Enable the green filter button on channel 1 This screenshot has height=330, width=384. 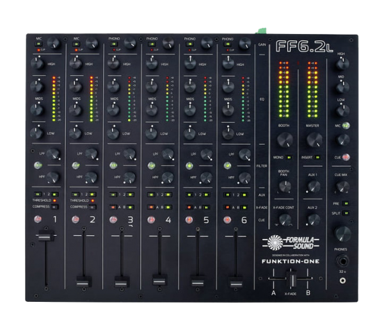coord(38,165)
